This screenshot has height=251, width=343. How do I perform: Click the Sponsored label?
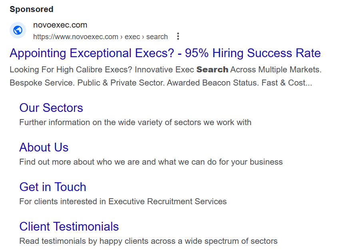(32, 9)
